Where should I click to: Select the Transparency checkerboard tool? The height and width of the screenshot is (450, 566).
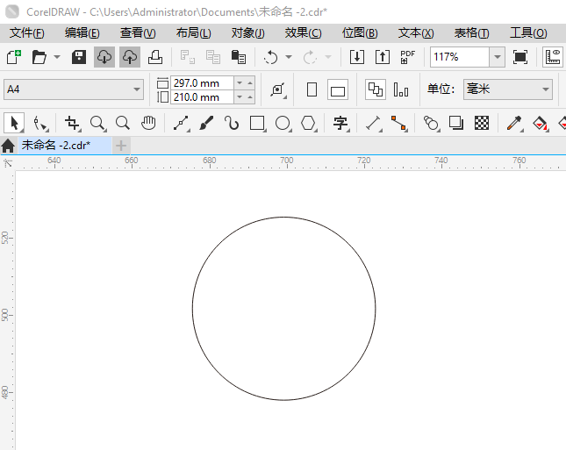[x=482, y=124]
